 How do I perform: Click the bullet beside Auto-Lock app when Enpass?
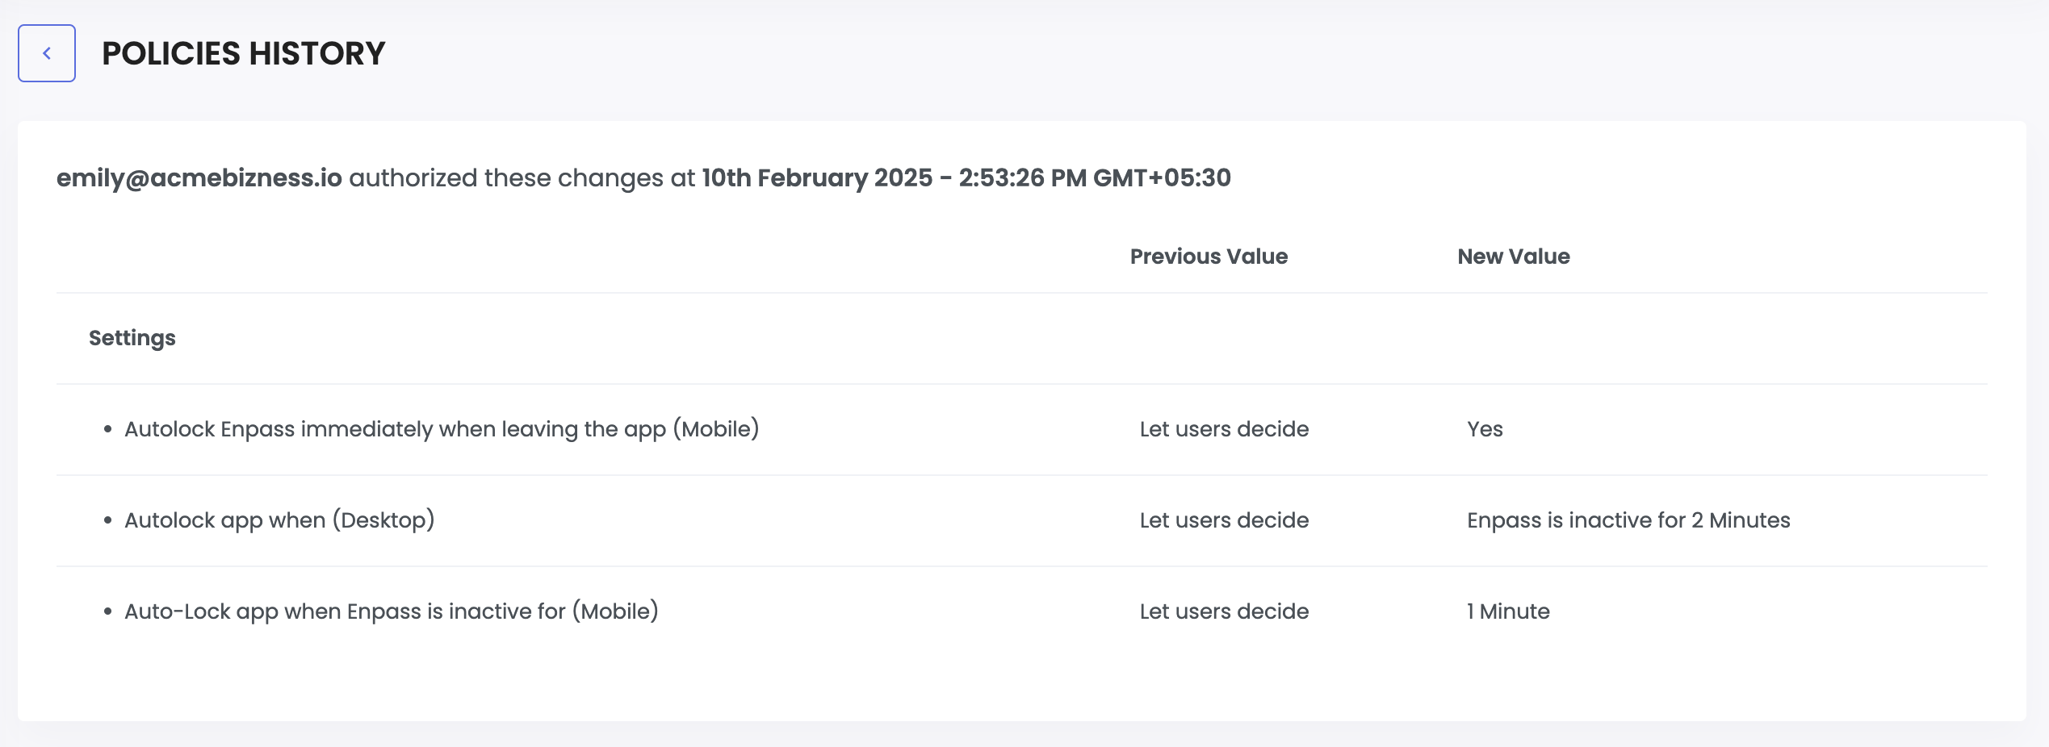coord(108,612)
